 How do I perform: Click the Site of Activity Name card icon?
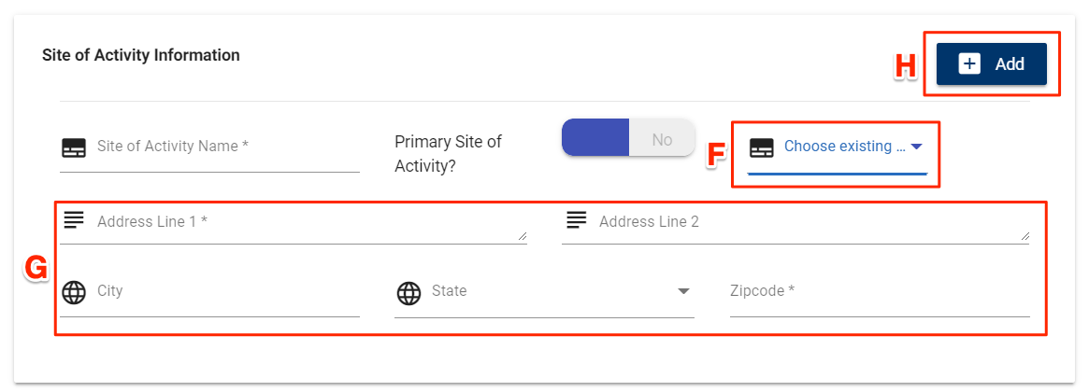pyautogui.click(x=74, y=147)
